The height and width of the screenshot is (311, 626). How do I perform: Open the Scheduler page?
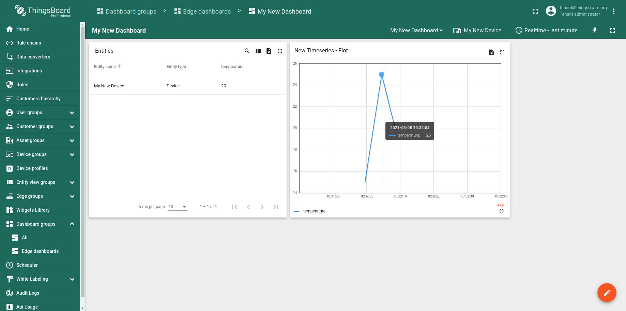[40, 265]
